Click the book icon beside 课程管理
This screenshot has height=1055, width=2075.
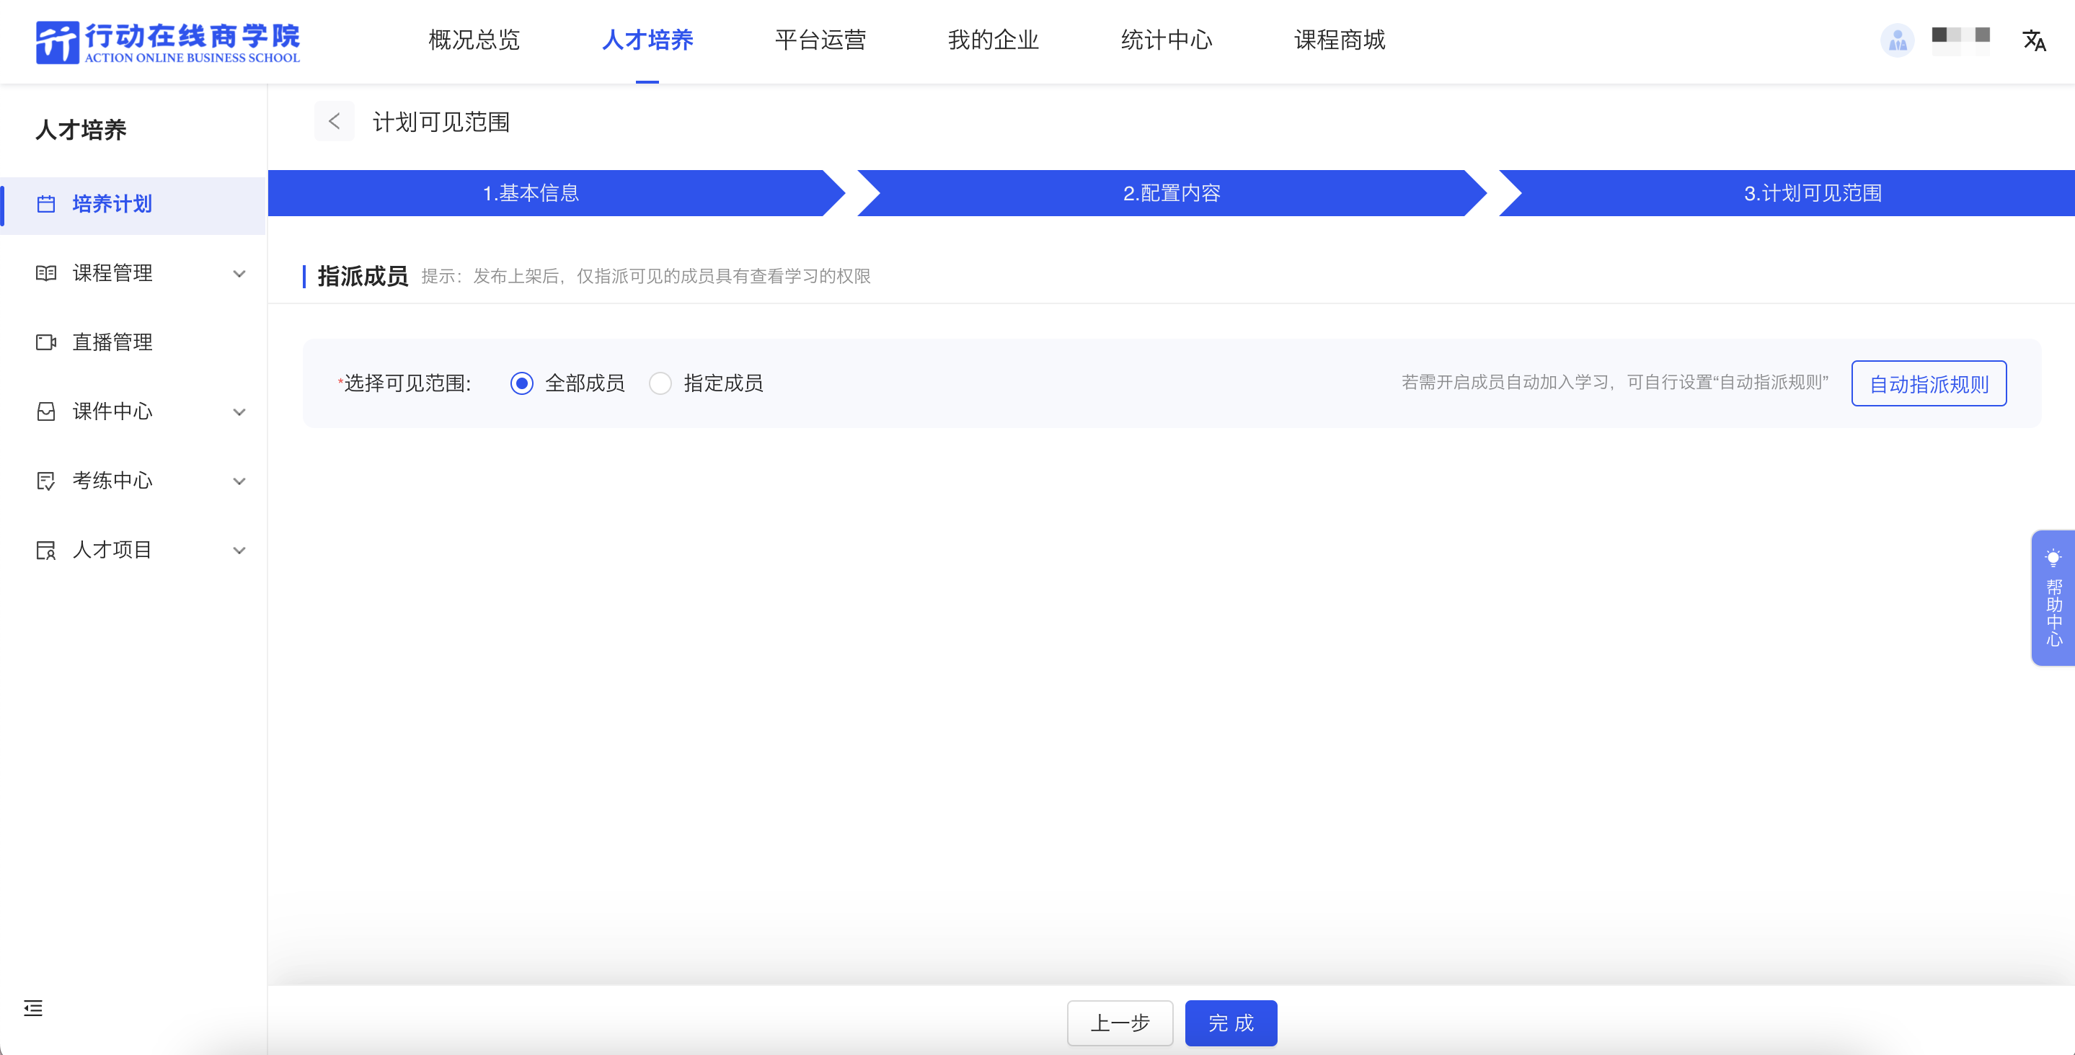point(46,274)
